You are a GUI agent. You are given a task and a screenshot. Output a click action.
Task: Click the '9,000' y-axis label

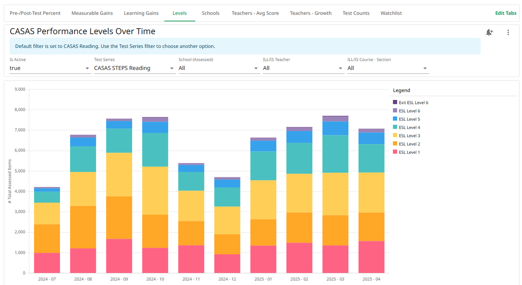20,89
